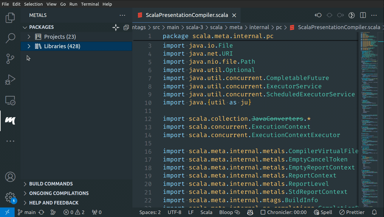384x217 pixels.
Task: Split the editor to the right
Action: 363,15
